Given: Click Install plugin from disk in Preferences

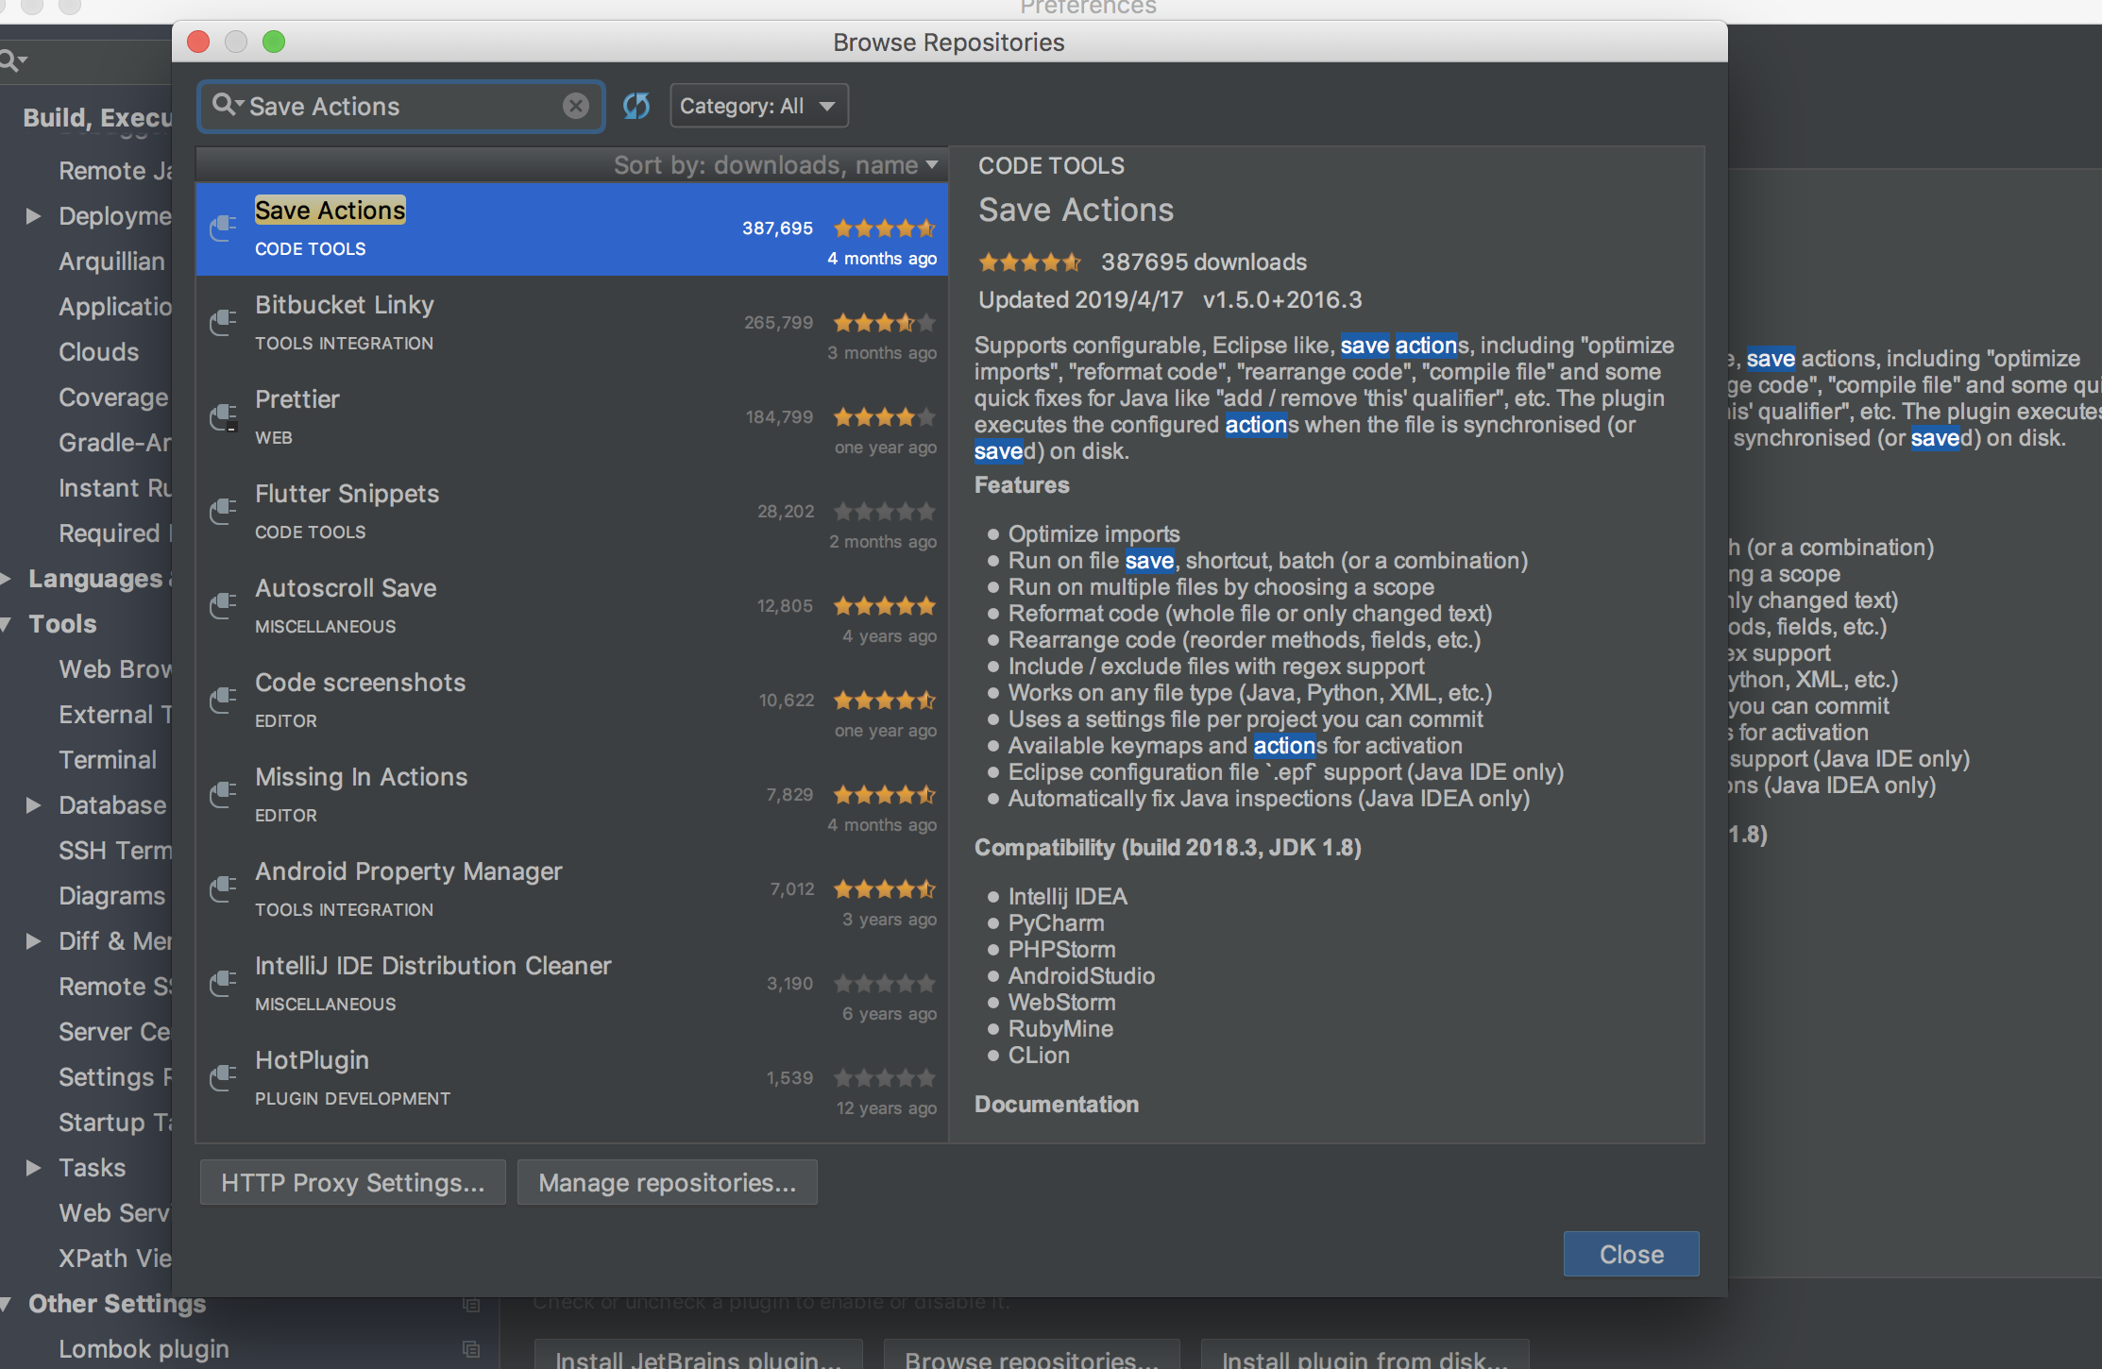Looking at the screenshot, I should [x=1365, y=1356].
